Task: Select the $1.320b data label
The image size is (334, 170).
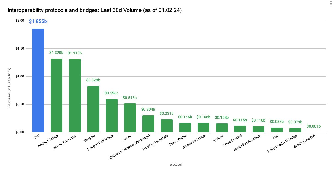Action: [x=56, y=53]
